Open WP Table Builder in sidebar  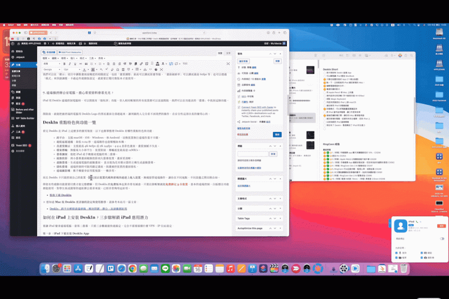coord(25,118)
